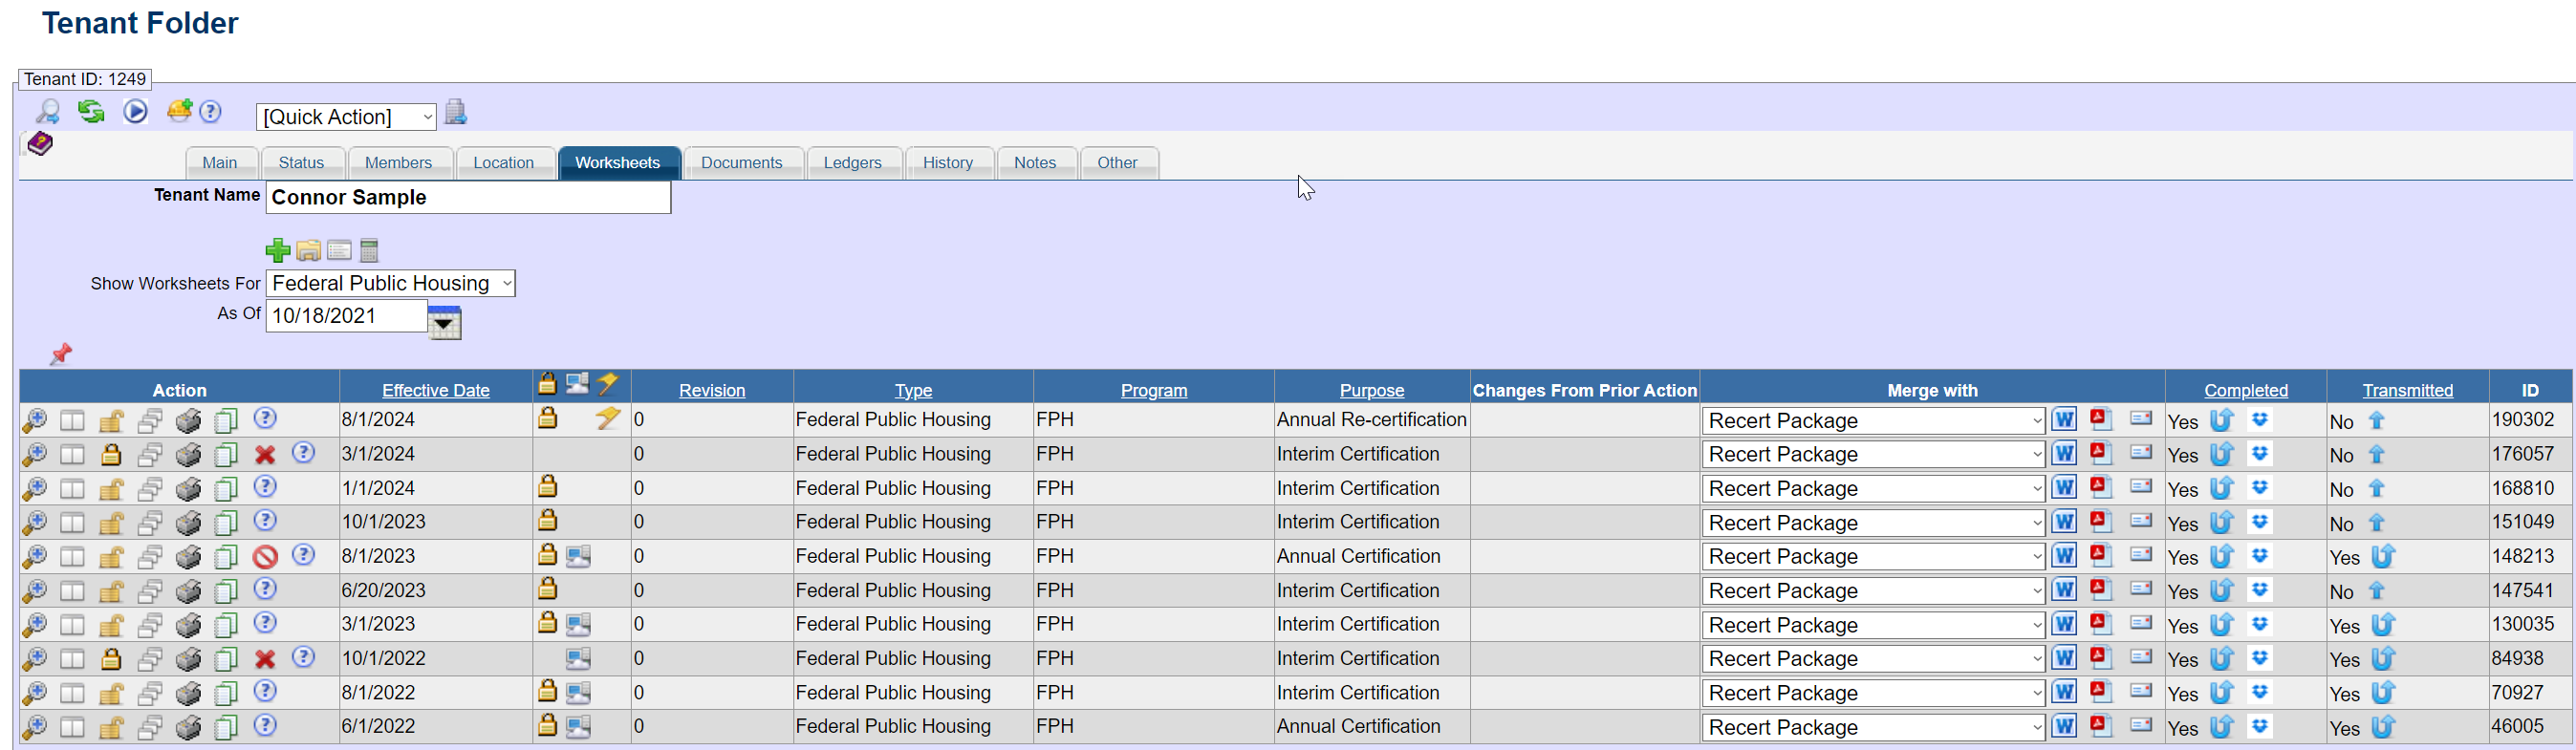This screenshot has width=2576, height=750.
Task: Click the printer icon in the 8/1/2024 row
Action: tap(188, 421)
